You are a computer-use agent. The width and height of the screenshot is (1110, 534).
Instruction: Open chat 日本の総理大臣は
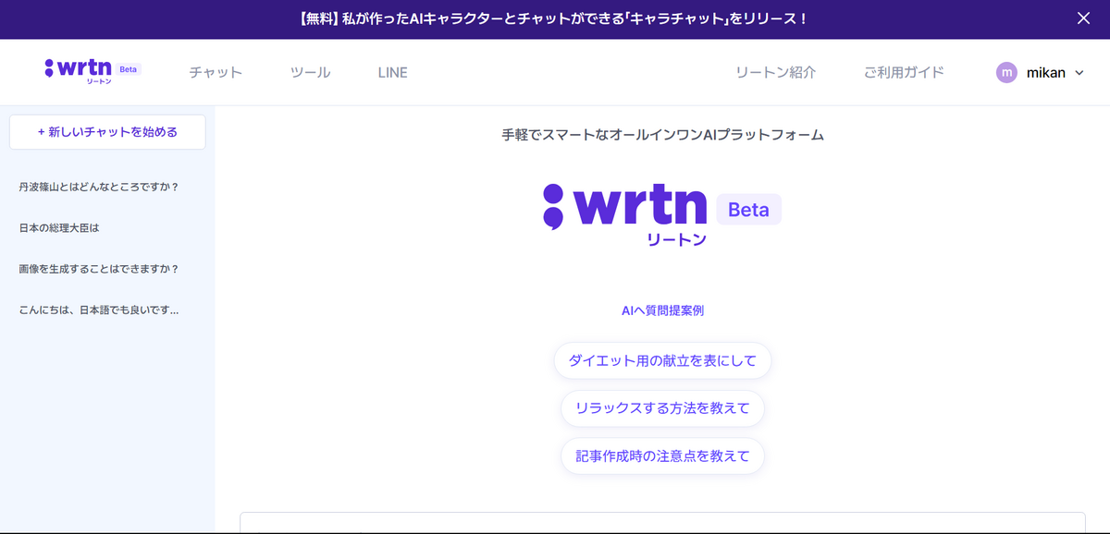pos(59,227)
